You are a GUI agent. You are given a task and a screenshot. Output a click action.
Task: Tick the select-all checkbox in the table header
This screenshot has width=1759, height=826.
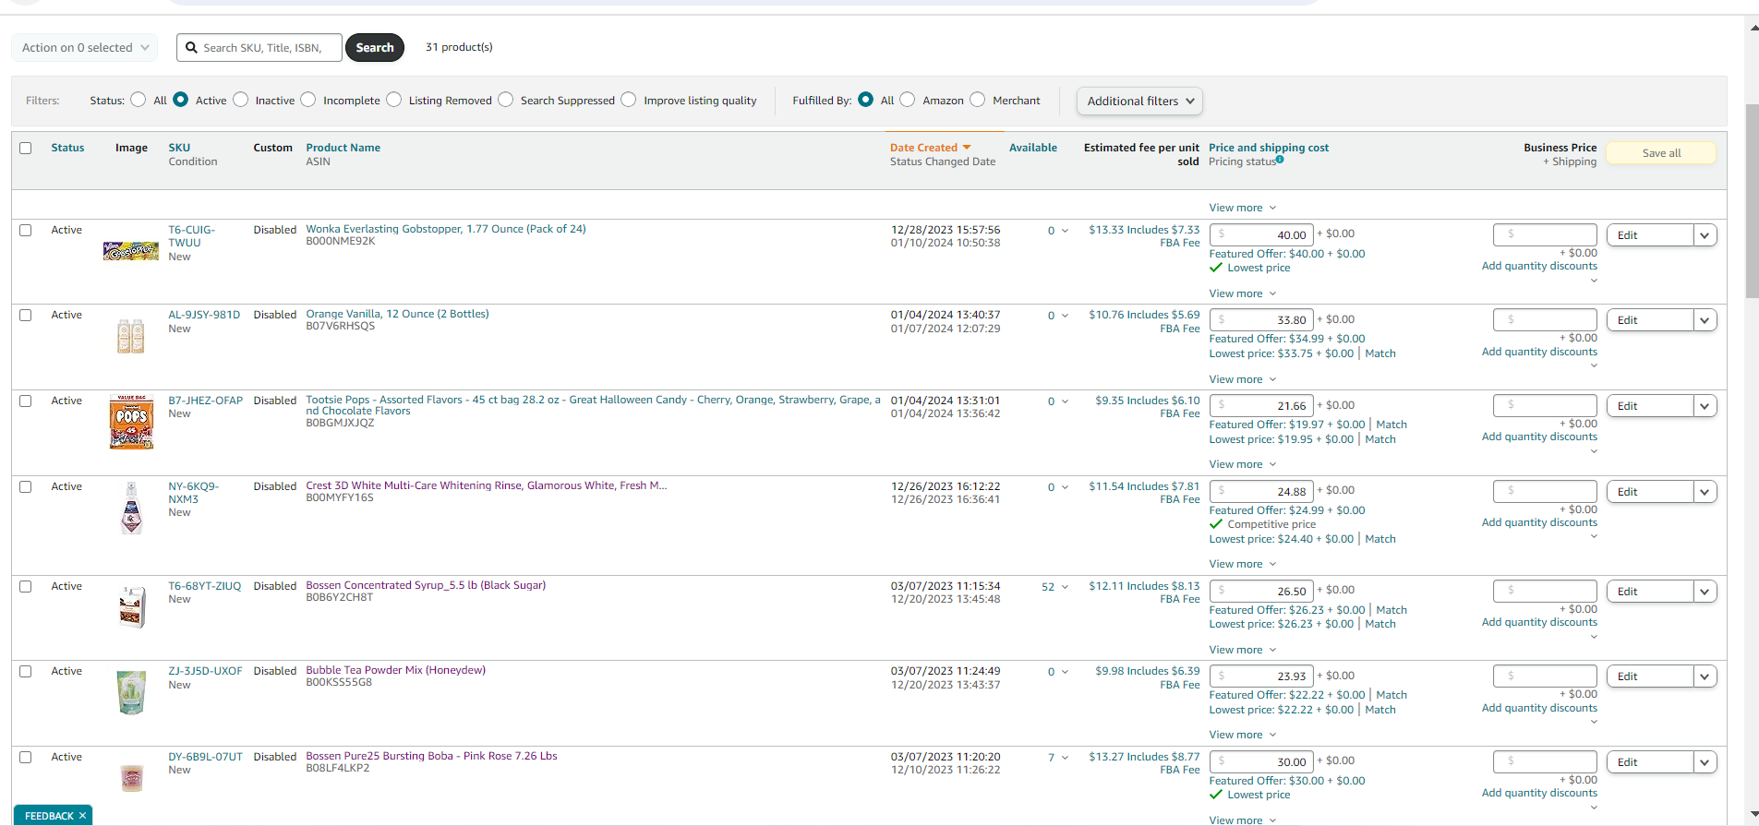pyautogui.click(x=26, y=149)
